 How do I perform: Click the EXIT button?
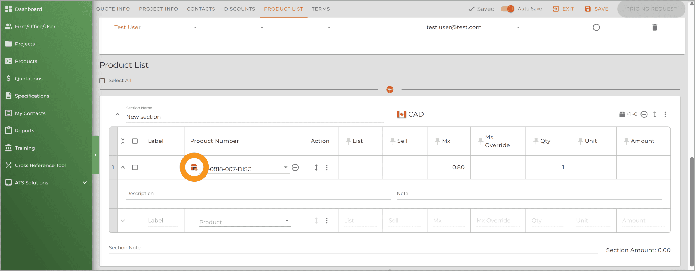[563, 9]
